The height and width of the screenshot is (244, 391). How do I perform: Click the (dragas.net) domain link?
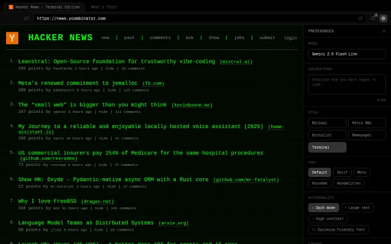pyautogui.click(x=98, y=201)
